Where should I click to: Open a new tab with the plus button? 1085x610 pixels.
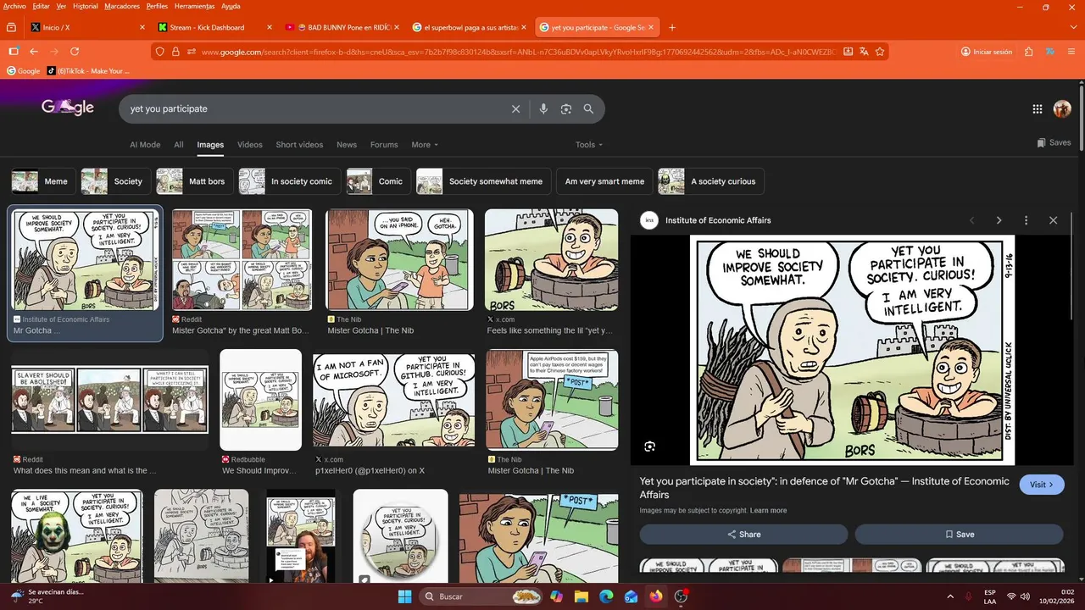[672, 27]
